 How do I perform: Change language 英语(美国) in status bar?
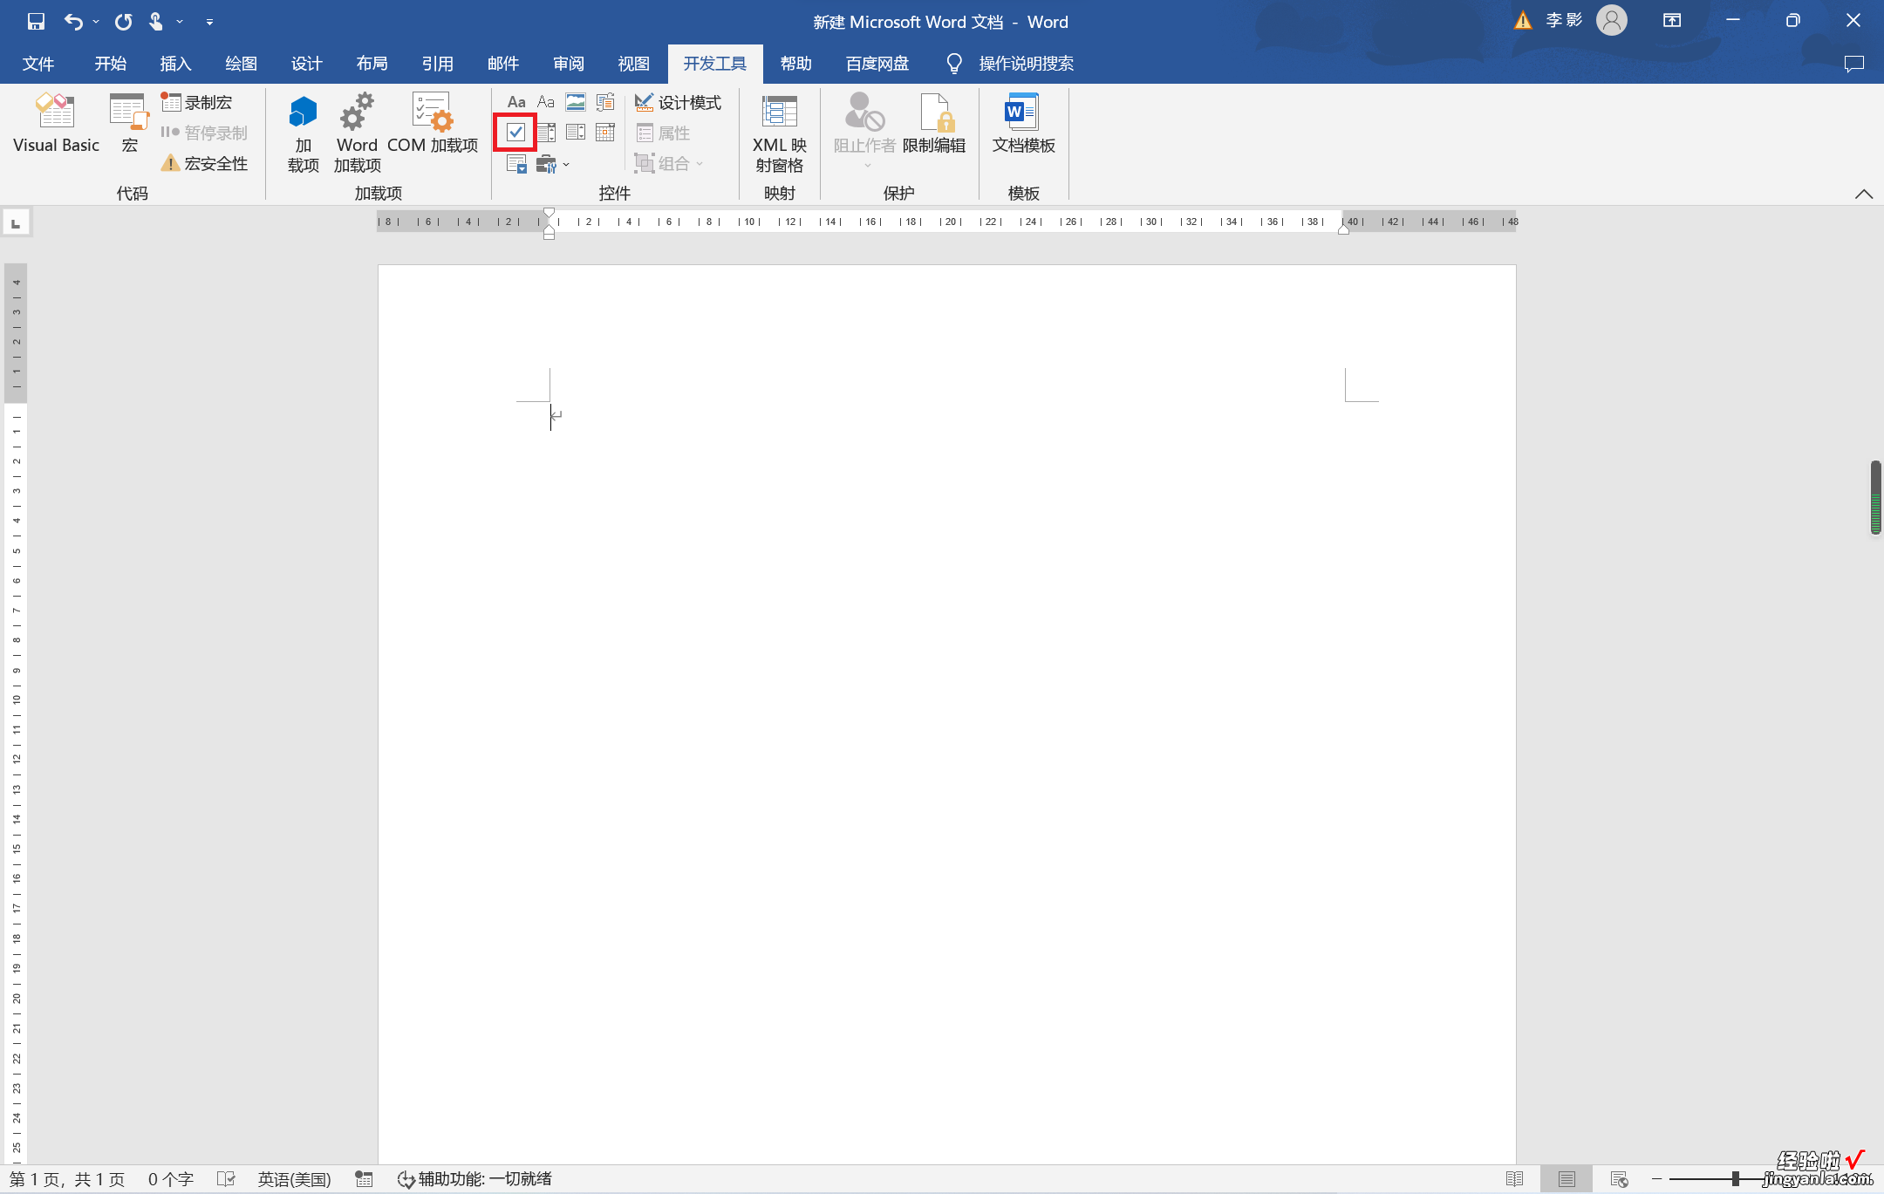pyautogui.click(x=294, y=1179)
